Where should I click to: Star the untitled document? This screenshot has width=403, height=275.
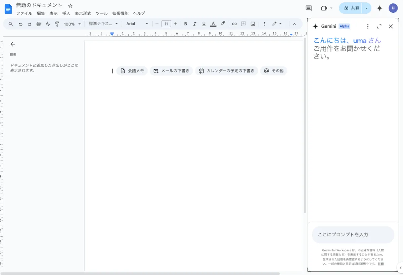pos(70,6)
